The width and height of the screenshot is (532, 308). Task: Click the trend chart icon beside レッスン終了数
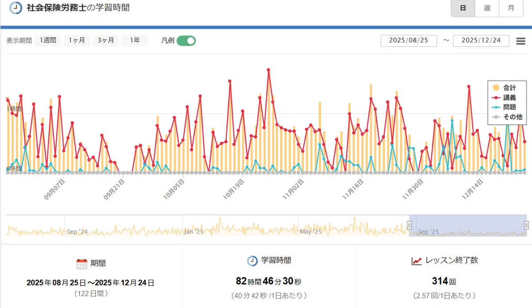[416, 261]
